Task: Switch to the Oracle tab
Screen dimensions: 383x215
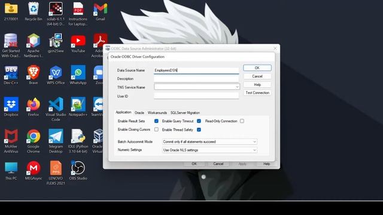Action: click(x=139, y=113)
